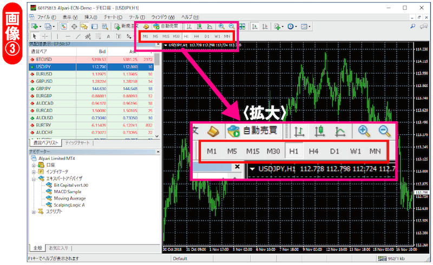433x265 pixels.
Task: Open the ツール menu
Action: tap(137, 17)
